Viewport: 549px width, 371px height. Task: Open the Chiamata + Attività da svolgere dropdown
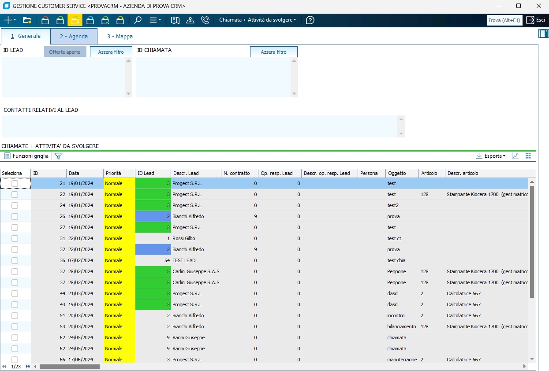(258, 20)
